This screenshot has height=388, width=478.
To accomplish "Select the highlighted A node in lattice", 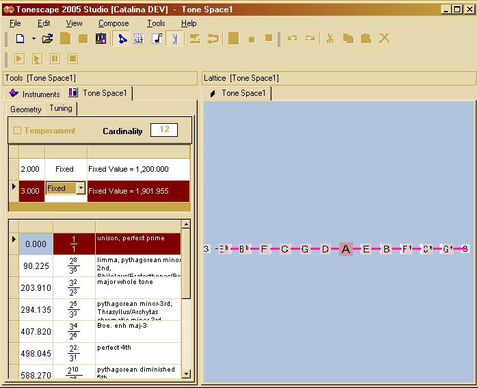I will (346, 249).
